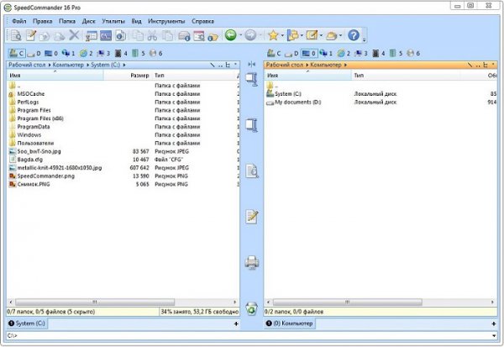This screenshot has height=347, width=504.
Task: Open the Правка menu
Action: pyautogui.click(x=43, y=21)
